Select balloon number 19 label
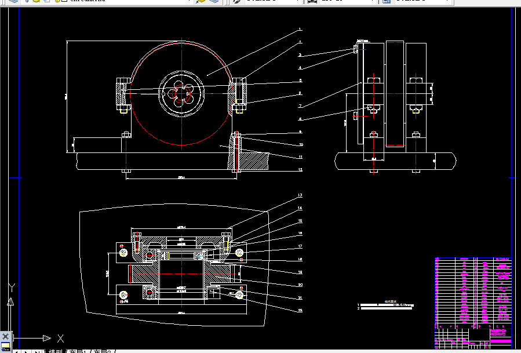This screenshot has width=521, height=353. click(x=300, y=272)
